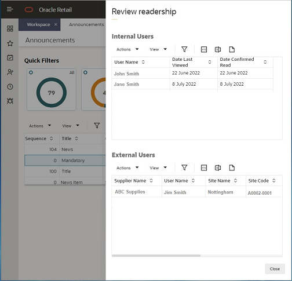Export Internal Users to Excel
The height and width of the screenshot is (281, 292).
tap(218, 49)
